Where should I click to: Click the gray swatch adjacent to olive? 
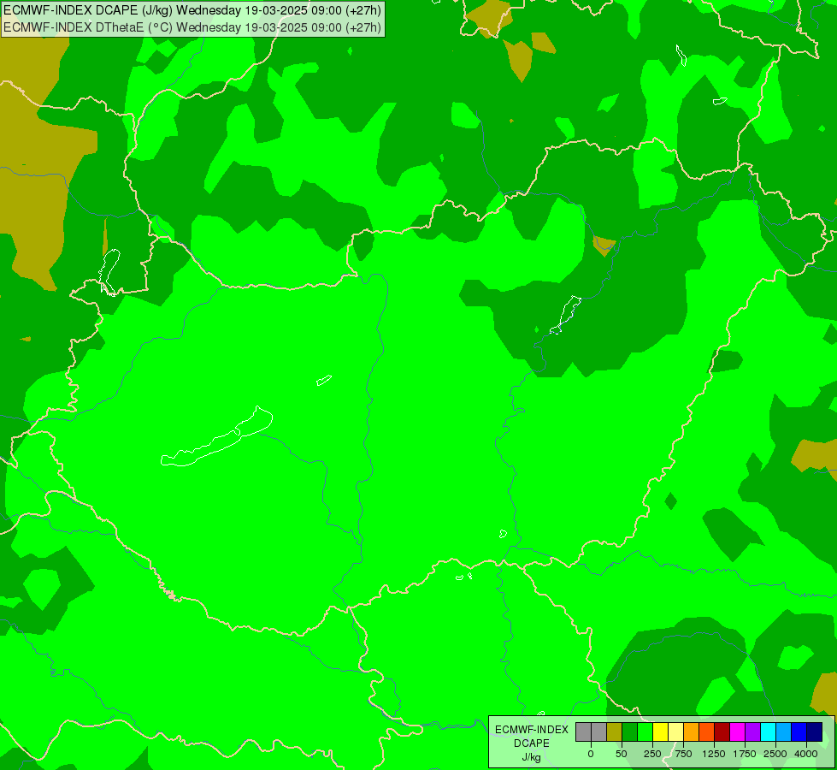coord(599,732)
